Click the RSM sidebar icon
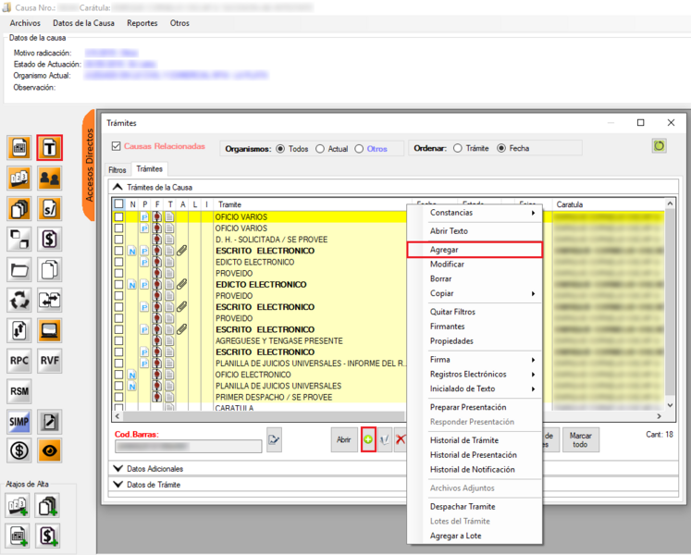The image size is (691, 555). 19,391
